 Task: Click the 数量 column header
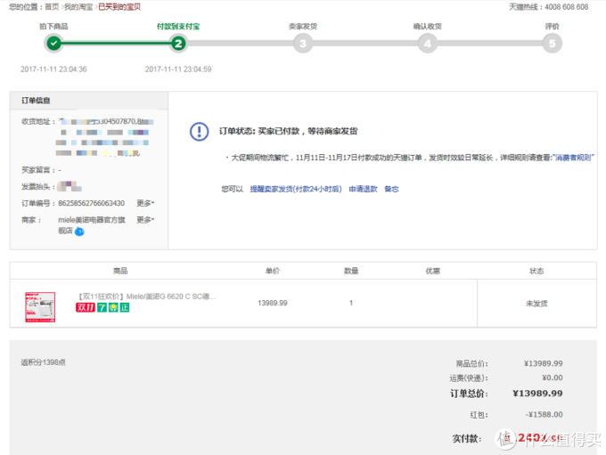tap(351, 271)
